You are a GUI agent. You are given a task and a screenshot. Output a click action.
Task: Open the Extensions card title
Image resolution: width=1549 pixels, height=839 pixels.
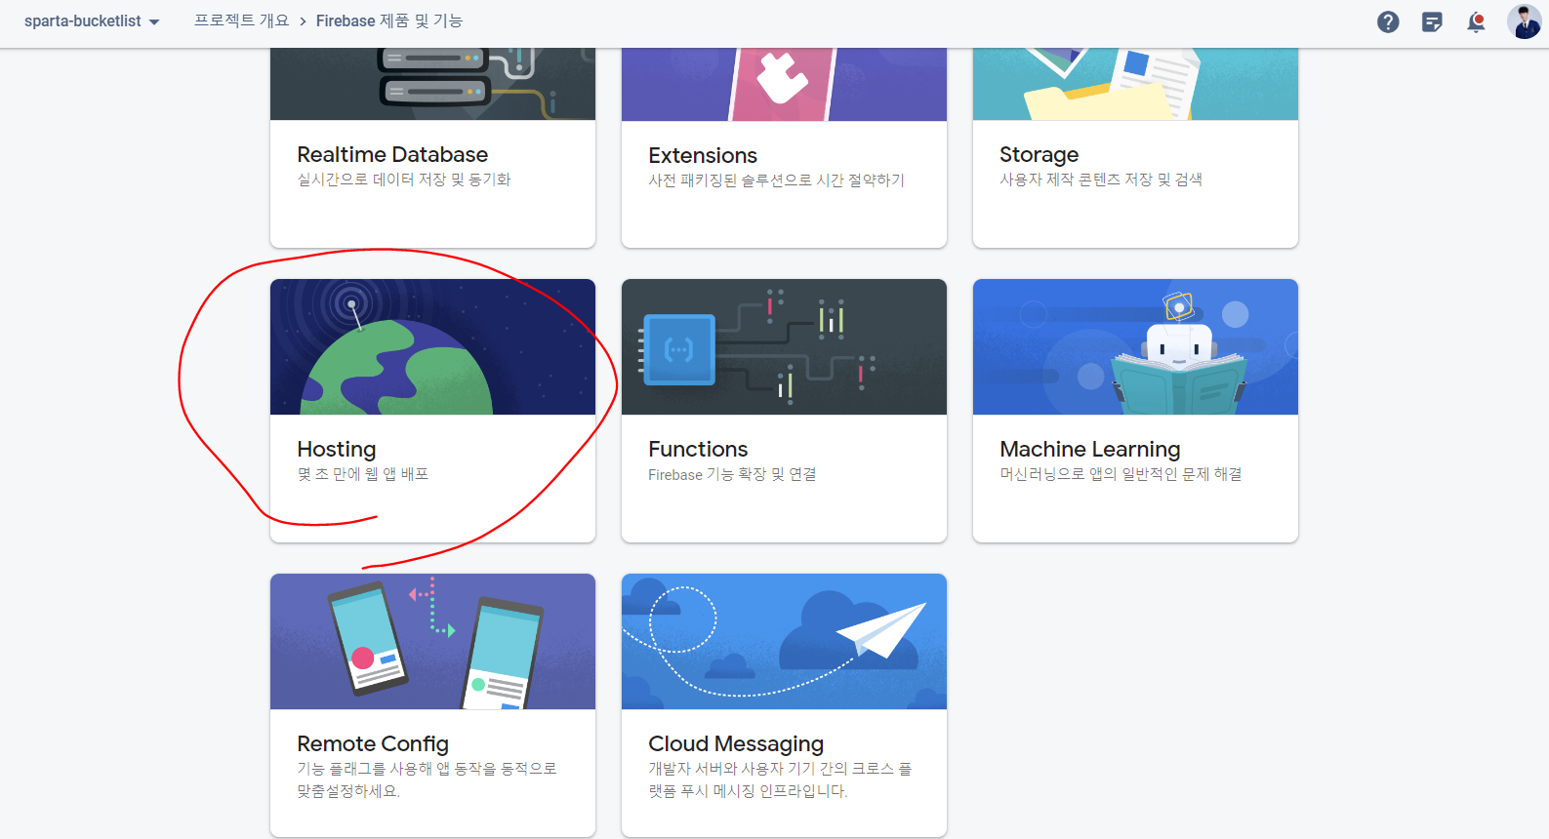(703, 155)
